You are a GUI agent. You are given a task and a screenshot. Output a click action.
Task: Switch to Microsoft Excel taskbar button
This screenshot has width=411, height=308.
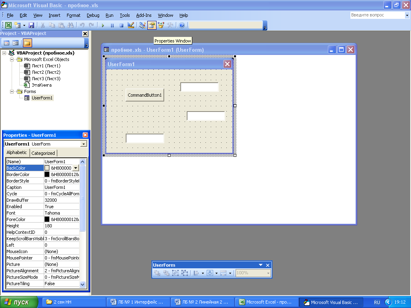(x=267, y=302)
